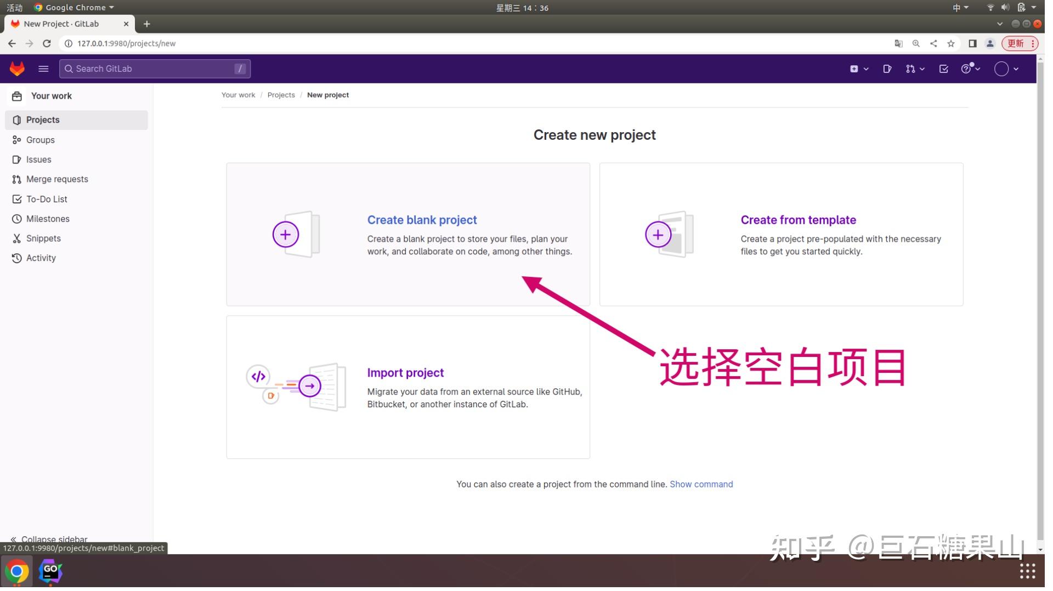Select Projects in the sidebar
The width and height of the screenshot is (1053, 591).
(x=43, y=120)
